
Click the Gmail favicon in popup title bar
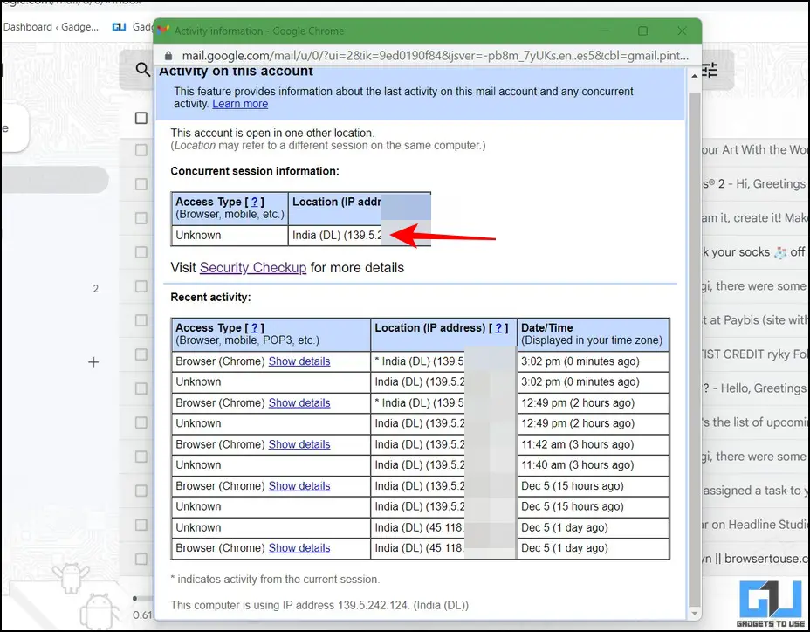163,31
